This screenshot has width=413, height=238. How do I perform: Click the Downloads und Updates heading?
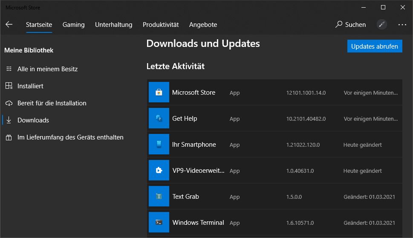pos(203,44)
